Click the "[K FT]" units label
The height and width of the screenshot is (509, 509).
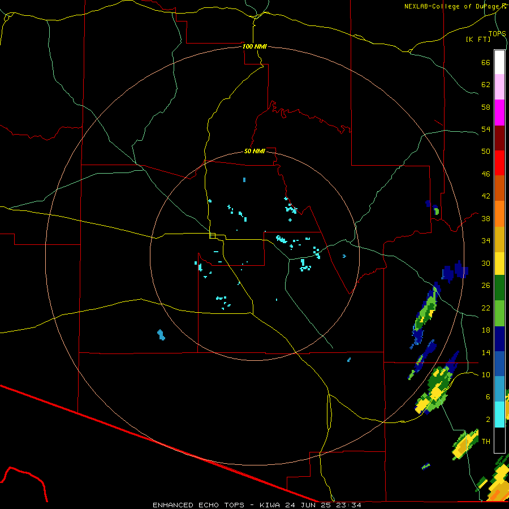(478, 39)
